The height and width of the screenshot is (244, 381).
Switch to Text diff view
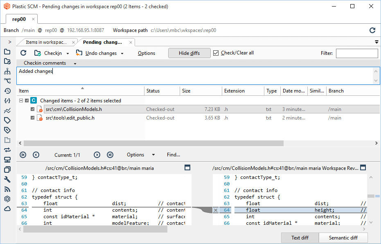point(300,238)
